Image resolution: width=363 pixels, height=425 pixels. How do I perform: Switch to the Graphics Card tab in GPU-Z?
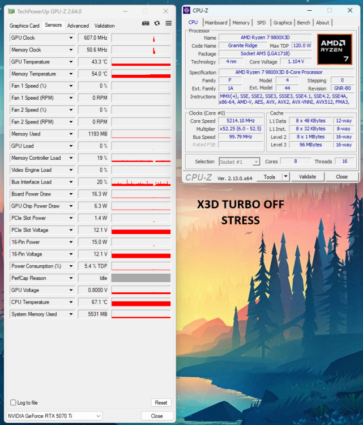(24, 25)
